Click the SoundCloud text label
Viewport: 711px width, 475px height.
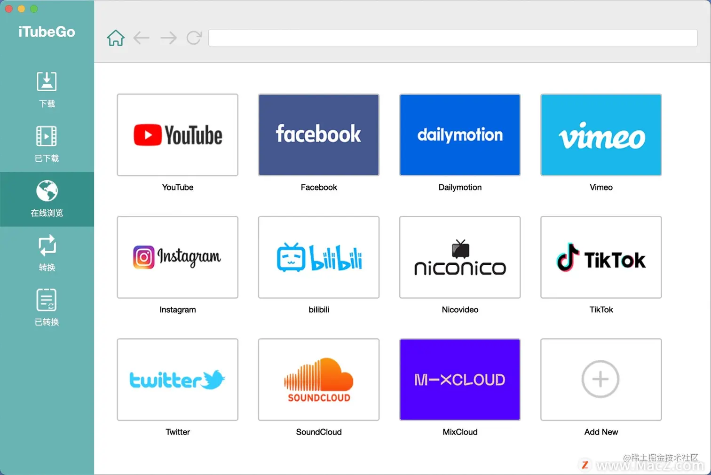click(x=319, y=432)
